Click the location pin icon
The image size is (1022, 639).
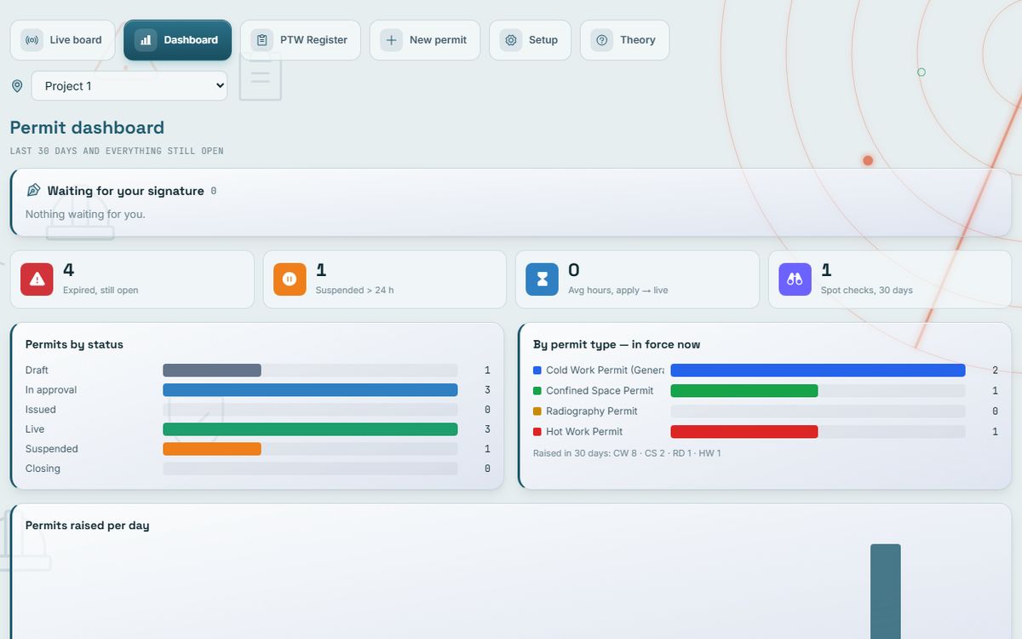point(17,86)
